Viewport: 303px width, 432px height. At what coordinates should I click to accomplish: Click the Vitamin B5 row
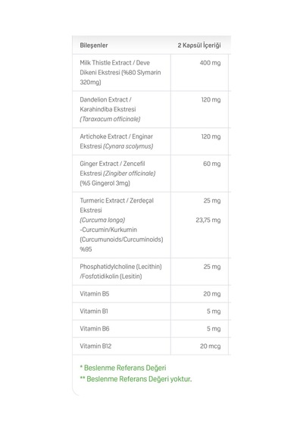point(151,294)
